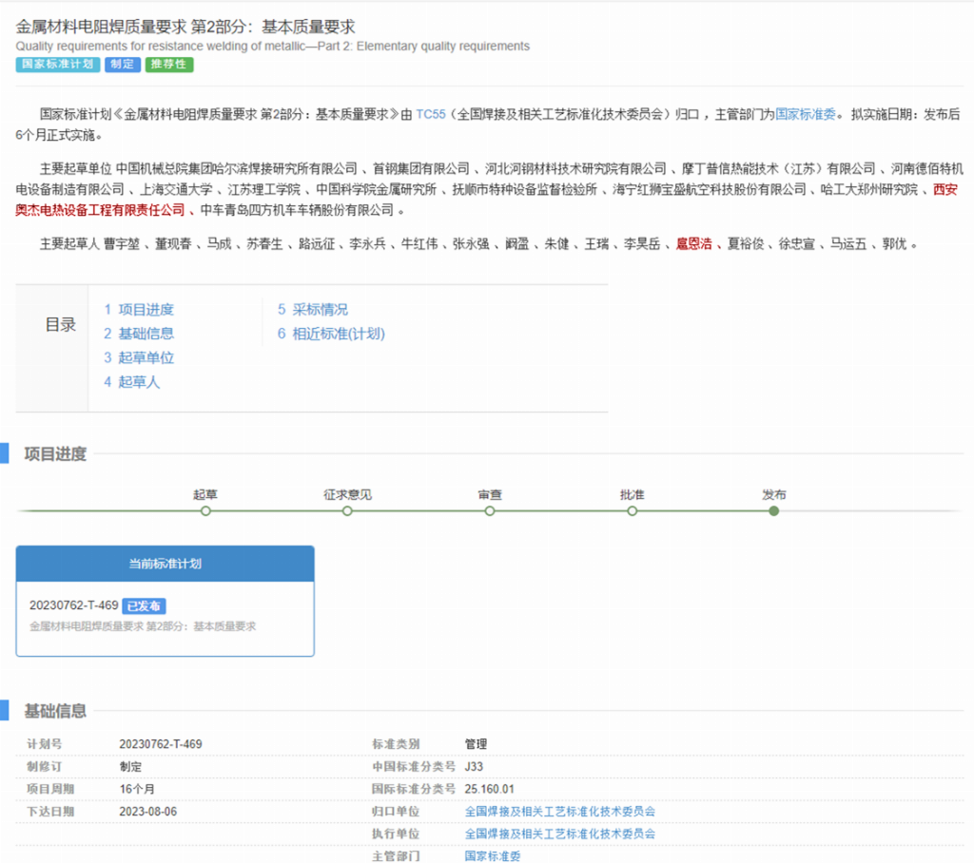974x863 pixels.
Task: Jump to 基础信息 in the contents
Action: (x=139, y=334)
